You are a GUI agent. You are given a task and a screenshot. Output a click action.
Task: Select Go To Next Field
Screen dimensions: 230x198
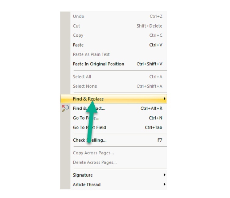click(89, 127)
